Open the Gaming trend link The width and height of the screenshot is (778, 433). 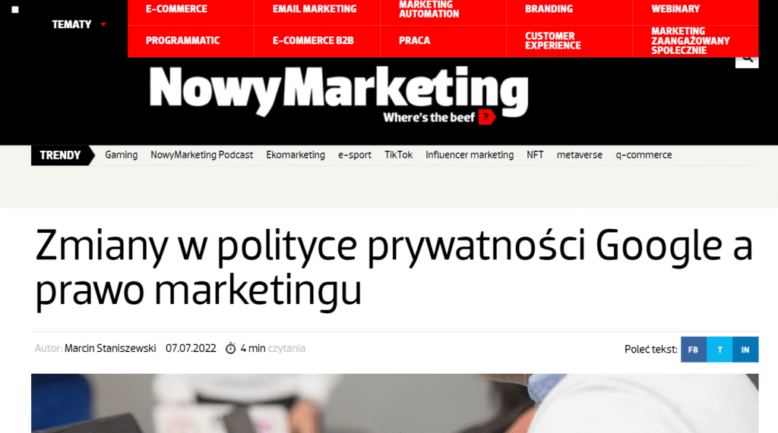(x=121, y=155)
